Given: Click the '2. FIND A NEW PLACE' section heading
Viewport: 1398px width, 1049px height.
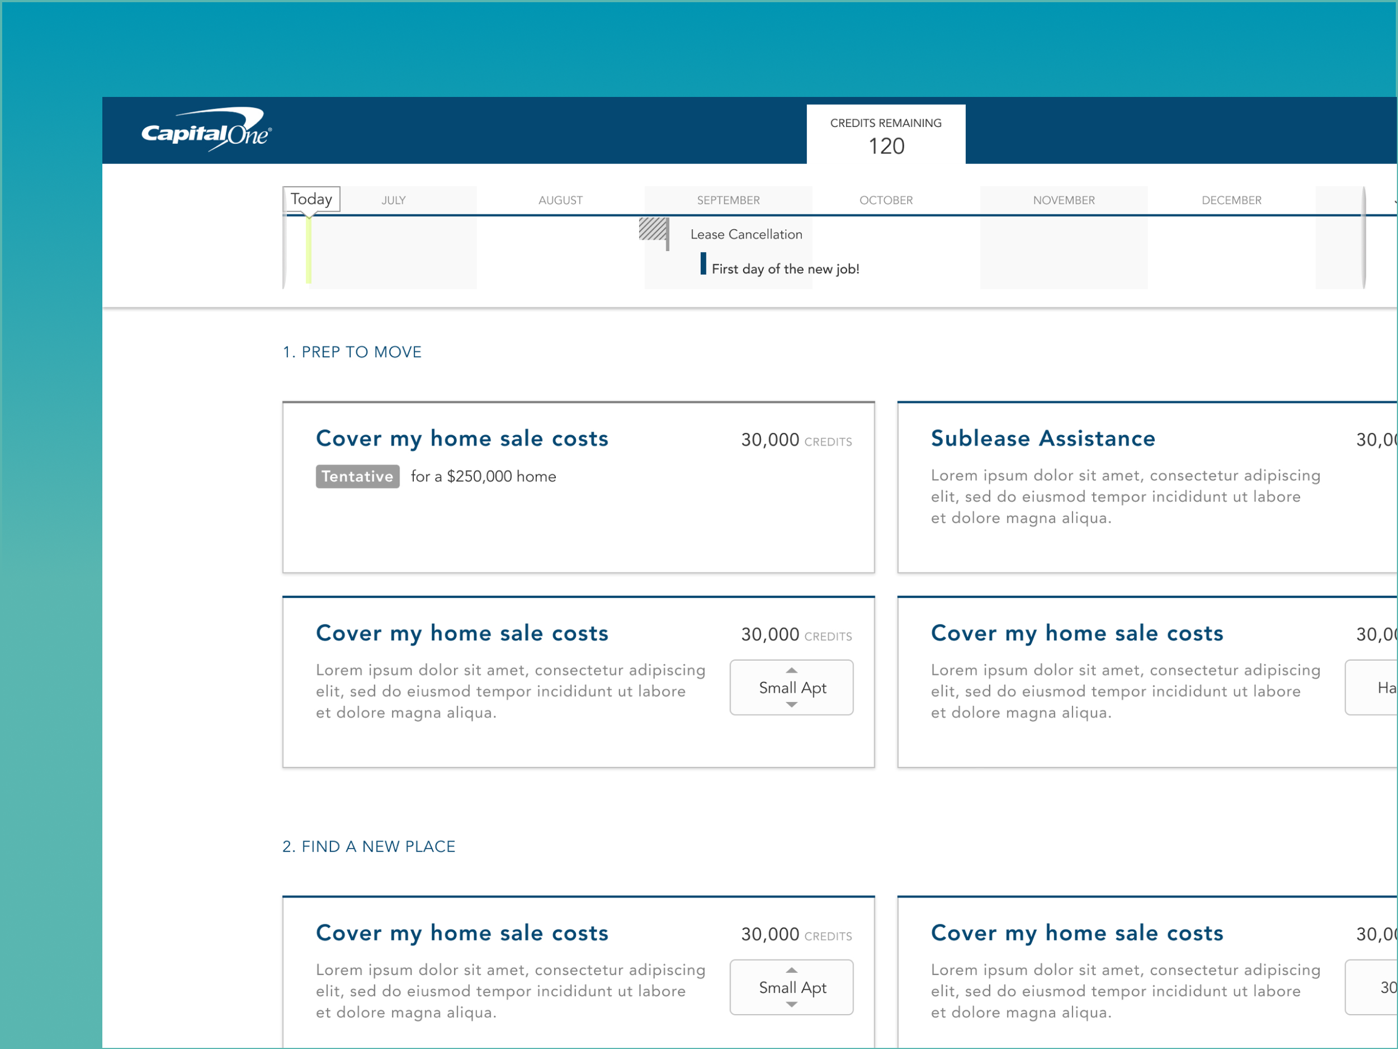Looking at the screenshot, I should click(369, 846).
